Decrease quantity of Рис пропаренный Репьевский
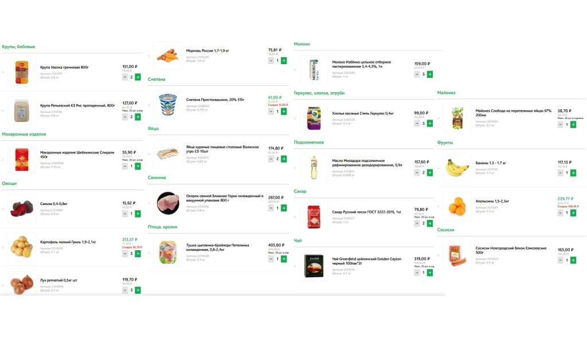587x343 pixels. pyautogui.click(x=125, y=117)
